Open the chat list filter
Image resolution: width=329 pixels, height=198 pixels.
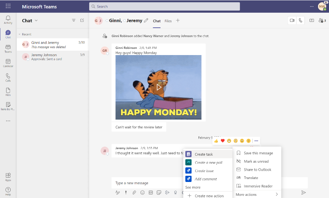click(73, 20)
